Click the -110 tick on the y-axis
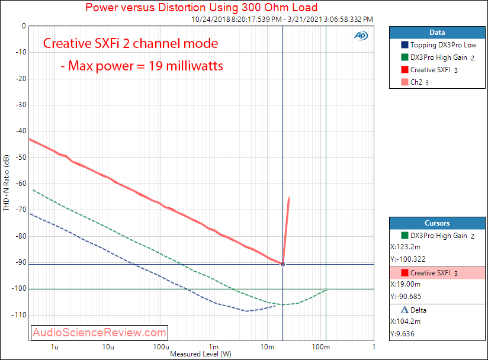The width and height of the screenshot is (488, 360). tap(20, 315)
